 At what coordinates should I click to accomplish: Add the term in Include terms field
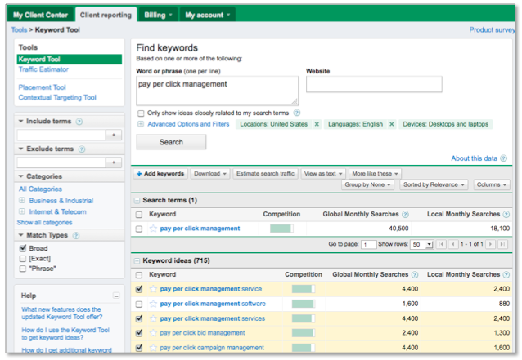[115, 135]
